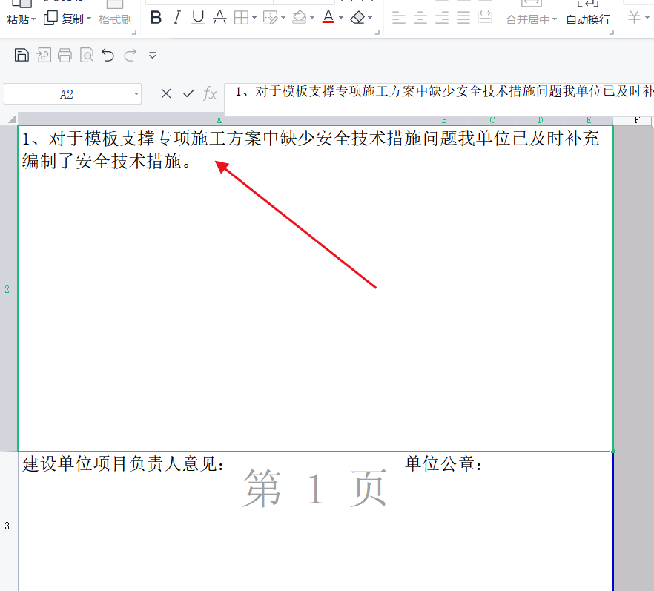Open the borders dropdown arrow
This screenshot has height=591, width=654.
pyautogui.click(x=254, y=18)
